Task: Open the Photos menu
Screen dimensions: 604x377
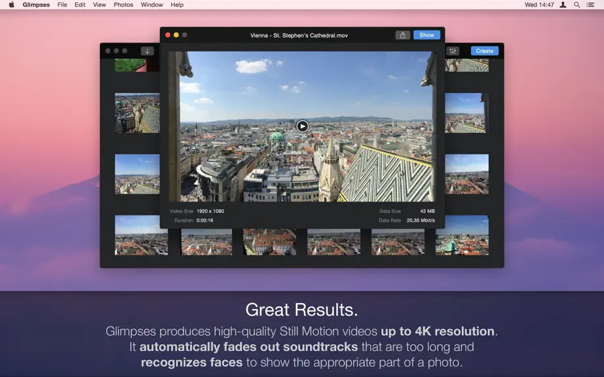Action: tap(123, 5)
